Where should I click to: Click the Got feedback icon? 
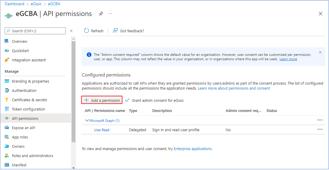click(115, 31)
